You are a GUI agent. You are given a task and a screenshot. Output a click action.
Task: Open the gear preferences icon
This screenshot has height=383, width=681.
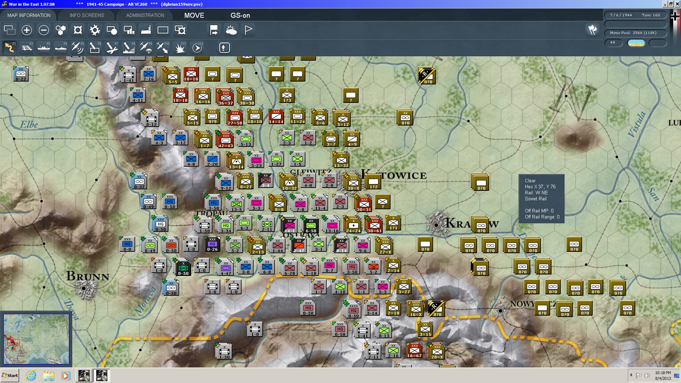click(95, 30)
